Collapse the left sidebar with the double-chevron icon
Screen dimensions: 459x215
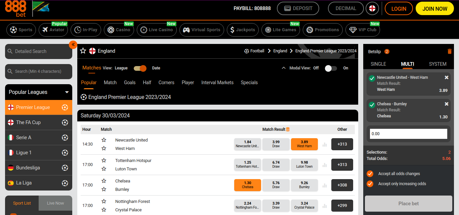(x=73, y=45)
